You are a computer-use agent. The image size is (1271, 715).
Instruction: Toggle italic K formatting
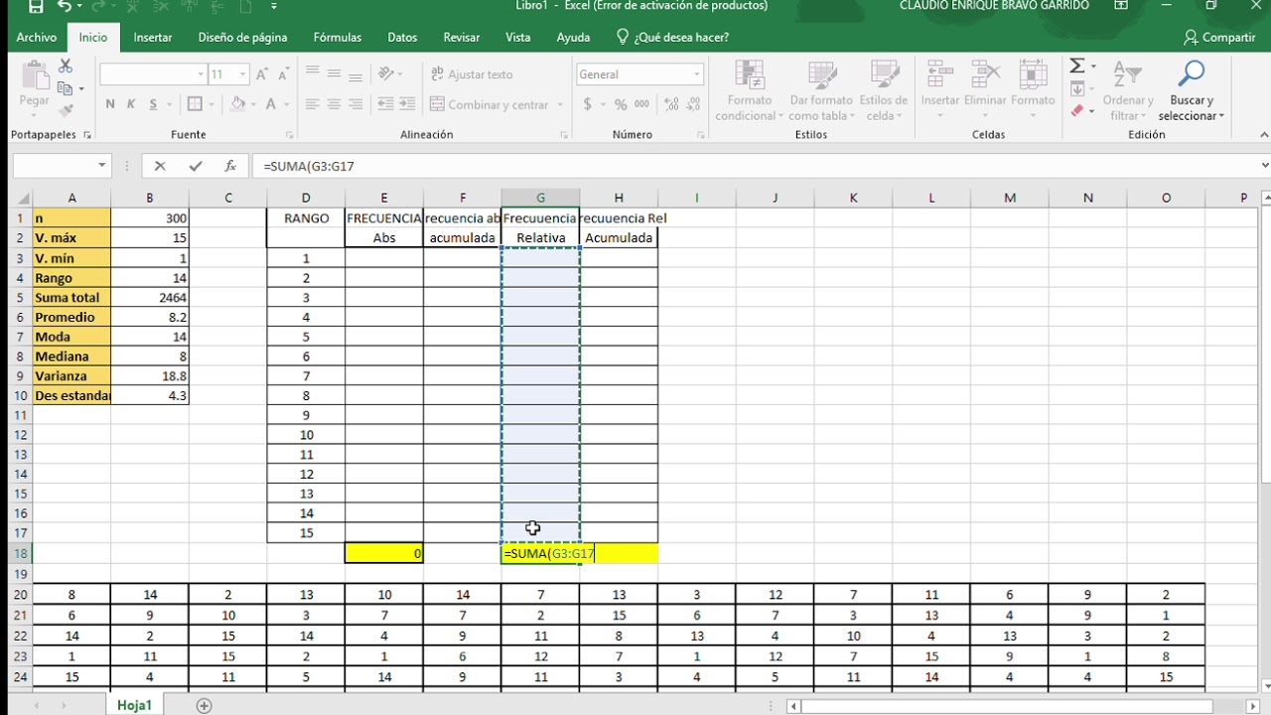tap(131, 104)
